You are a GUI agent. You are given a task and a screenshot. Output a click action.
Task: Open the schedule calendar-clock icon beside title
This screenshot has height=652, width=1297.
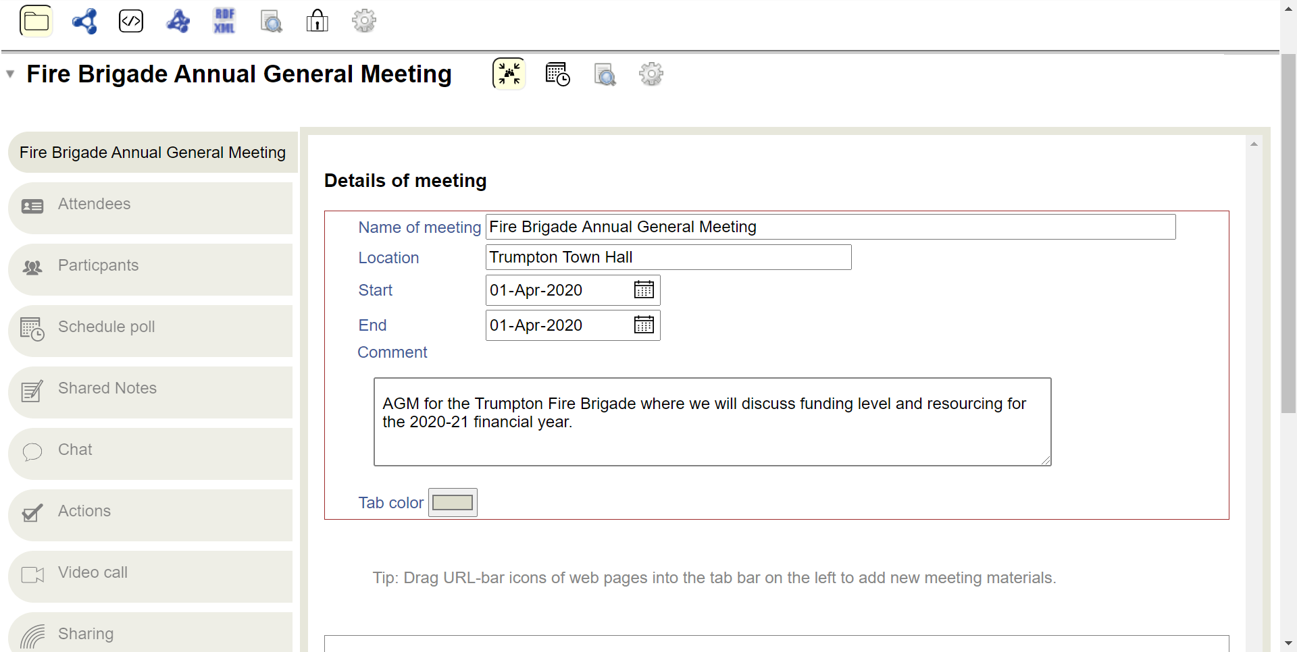(x=557, y=74)
